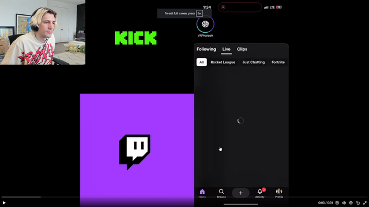Image resolution: width=369 pixels, height=207 pixels.
Task: Filter by Fortnite chip
Action: tap(278, 62)
